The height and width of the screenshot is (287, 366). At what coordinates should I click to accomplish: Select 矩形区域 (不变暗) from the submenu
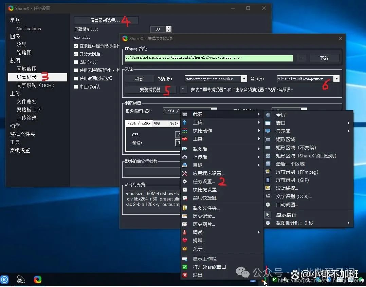[x=308, y=148]
